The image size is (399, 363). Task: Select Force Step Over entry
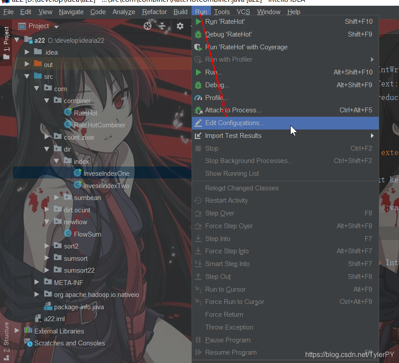(285, 226)
